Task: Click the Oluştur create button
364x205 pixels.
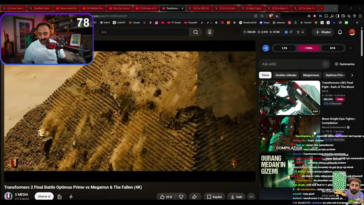Action: point(323,32)
